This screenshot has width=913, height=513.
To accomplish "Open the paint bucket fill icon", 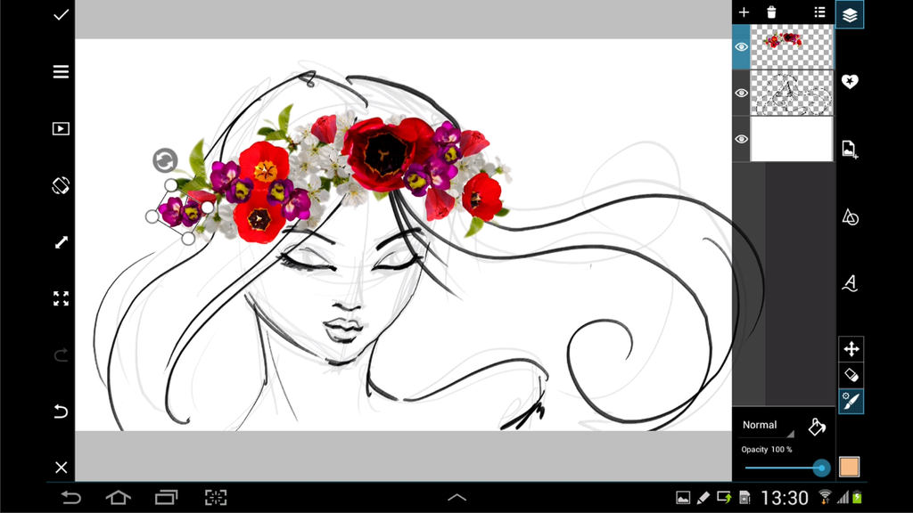I will coord(817,427).
